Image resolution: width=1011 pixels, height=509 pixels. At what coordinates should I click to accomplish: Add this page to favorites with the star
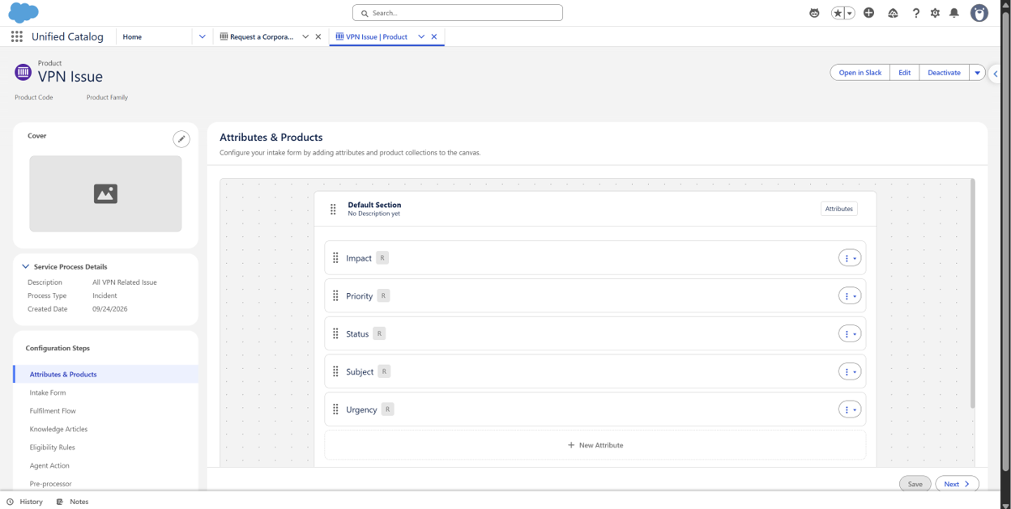point(838,13)
